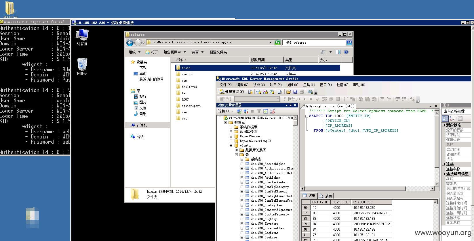Toggle the preview pane in Explorer
Screen dimensions: 474x241
pos(338,52)
